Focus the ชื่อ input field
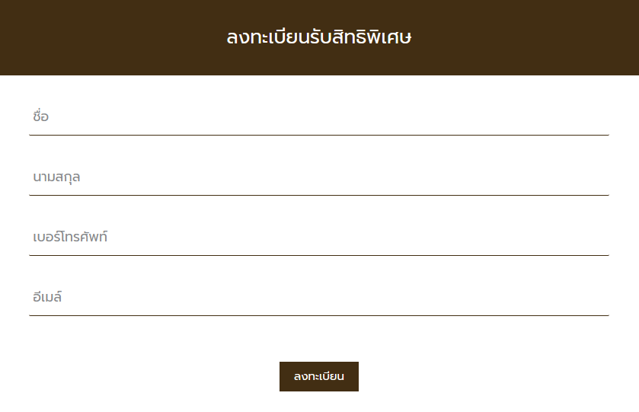The width and height of the screenshot is (639, 412). click(318, 117)
